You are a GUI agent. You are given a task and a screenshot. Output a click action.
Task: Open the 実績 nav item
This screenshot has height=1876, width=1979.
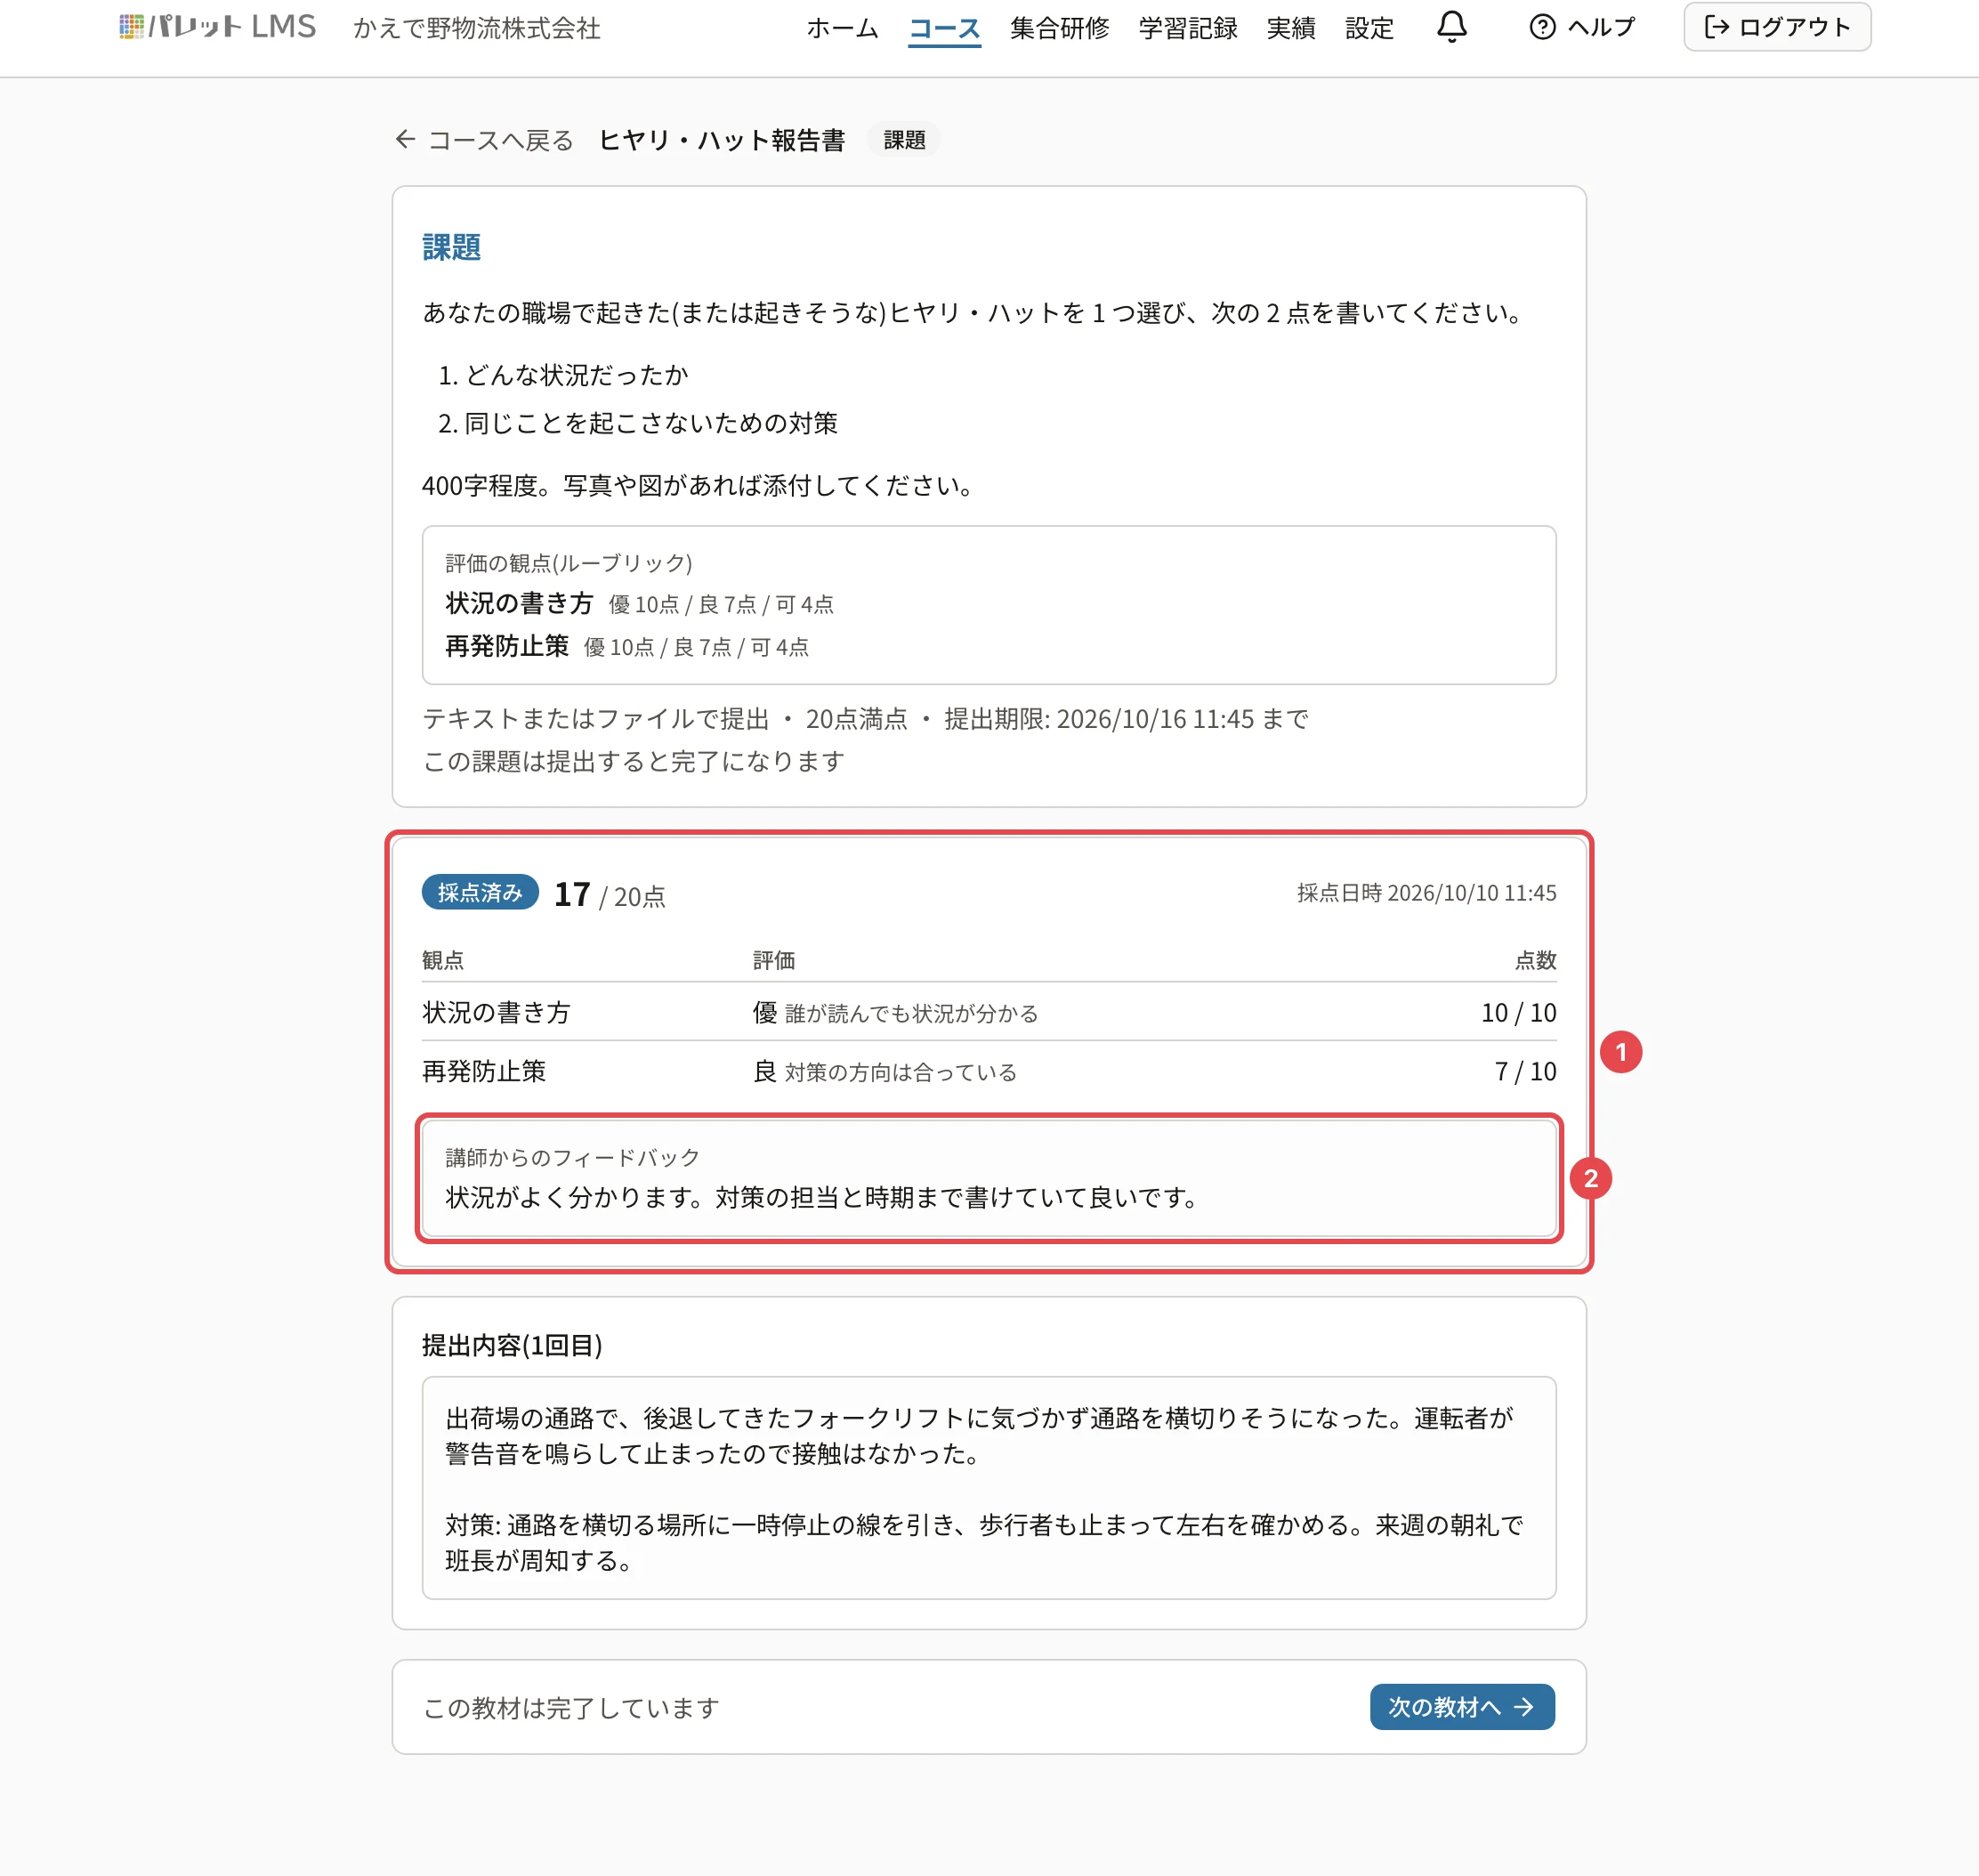(1291, 28)
